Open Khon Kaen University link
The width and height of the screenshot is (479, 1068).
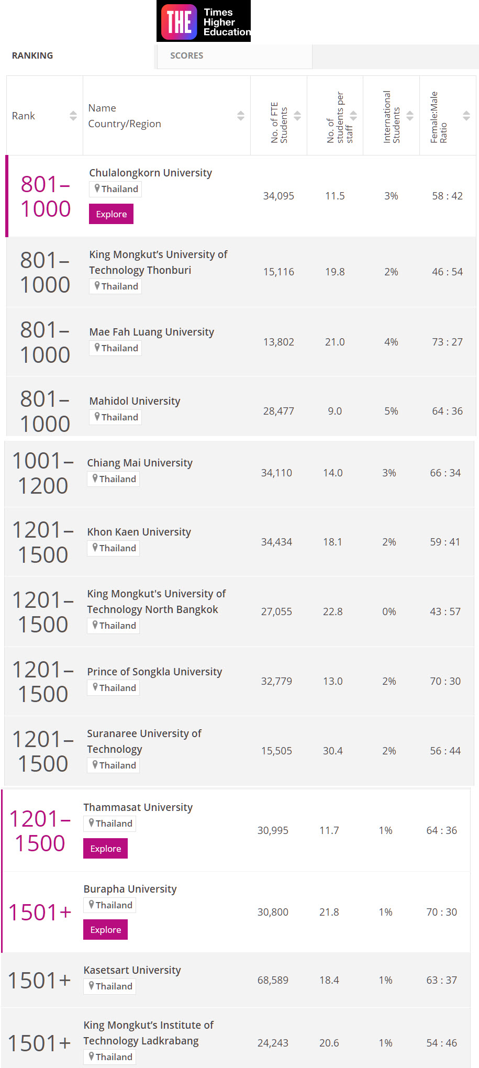click(x=139, y=532)
